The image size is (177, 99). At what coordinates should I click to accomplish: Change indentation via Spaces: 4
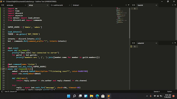click(x=157, y=91)
